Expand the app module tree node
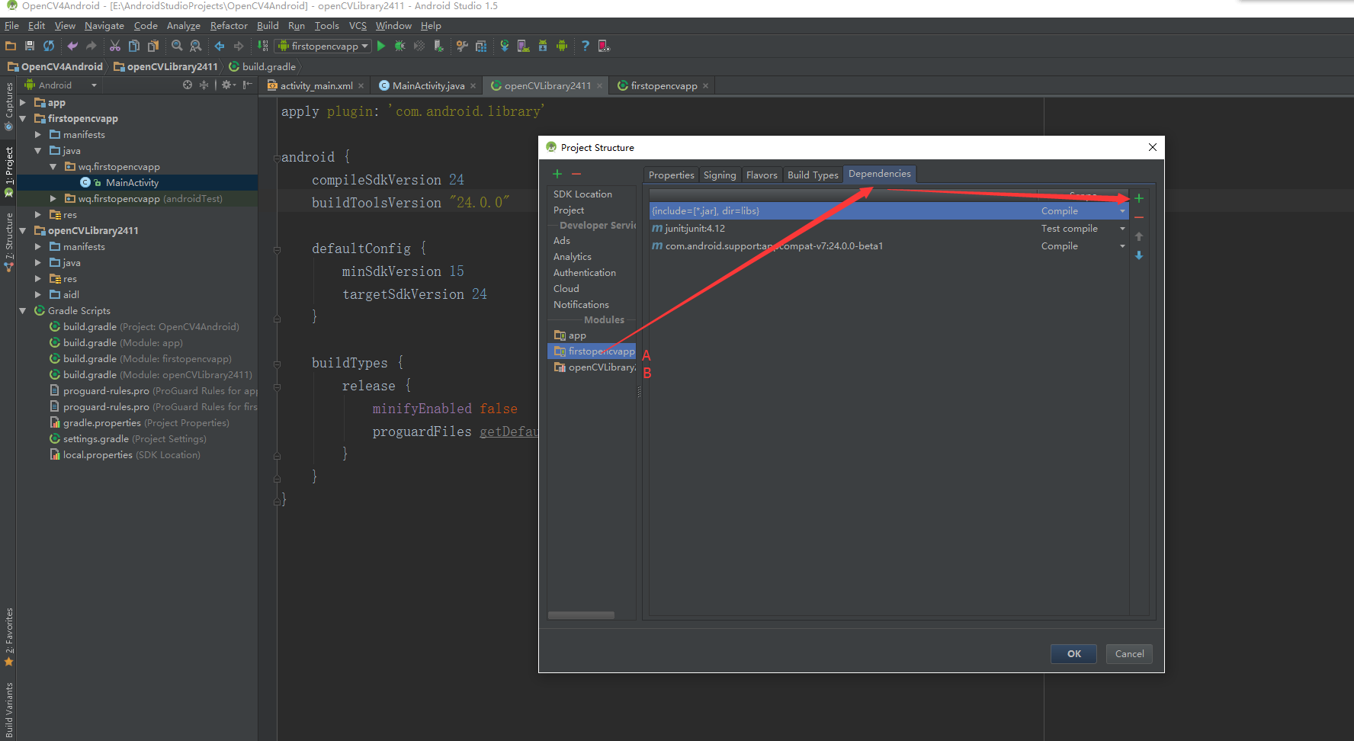This screenshot has width=1354, height=741. [x=23, y=102]
